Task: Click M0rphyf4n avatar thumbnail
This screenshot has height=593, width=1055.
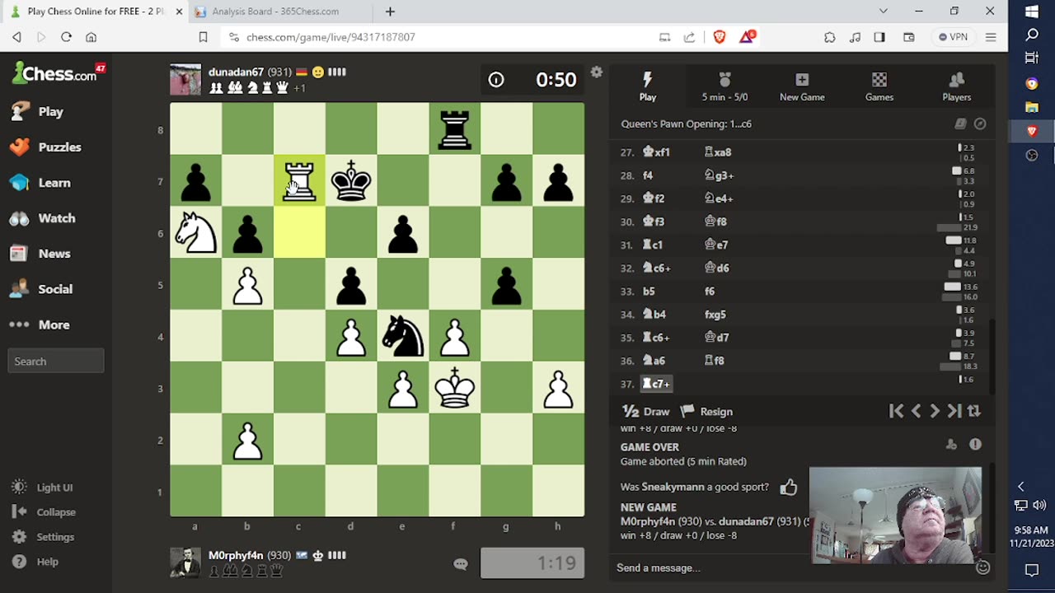Action: pos(185,563)
